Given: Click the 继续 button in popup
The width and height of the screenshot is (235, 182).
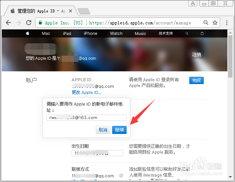Looking at the screenshot, I should tap(119, 130).
